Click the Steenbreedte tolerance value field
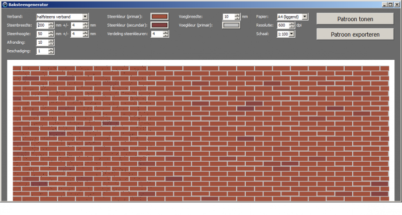The width and height of the screenshot is (402, 215). tap(77, 25)
